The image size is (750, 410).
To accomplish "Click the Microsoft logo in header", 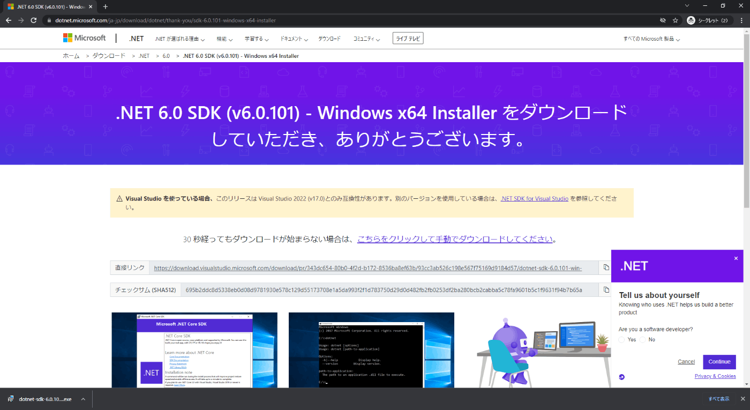I will (85, 38).
